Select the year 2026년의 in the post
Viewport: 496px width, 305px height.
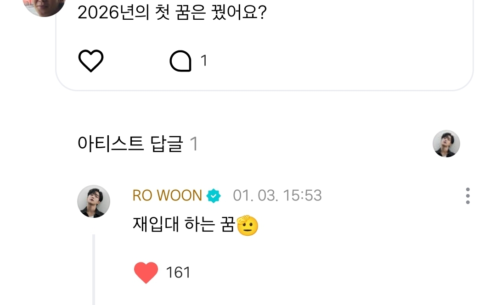pyautogui.click(x=113, y=13)
